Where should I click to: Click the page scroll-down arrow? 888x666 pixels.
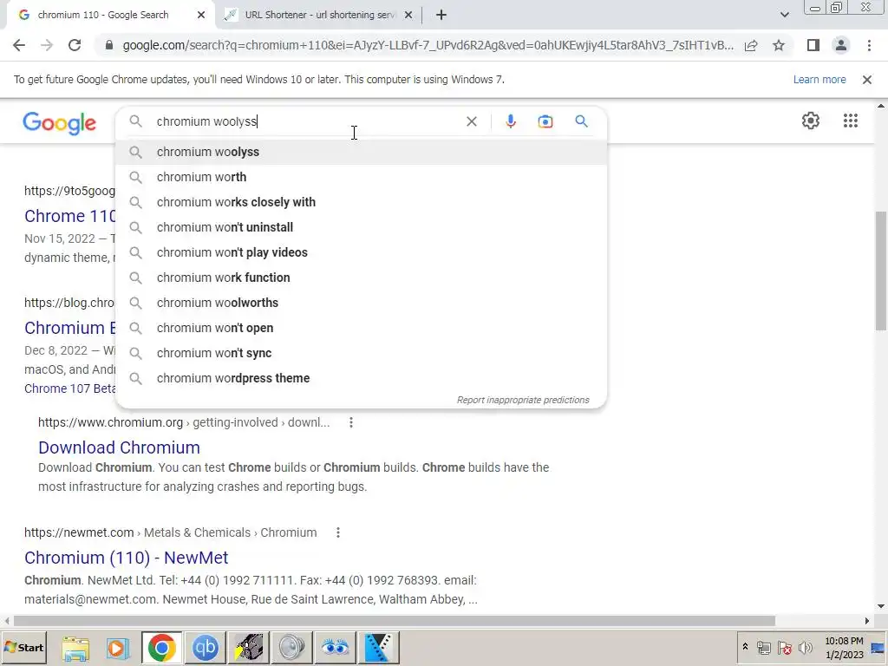click(881, 606)
